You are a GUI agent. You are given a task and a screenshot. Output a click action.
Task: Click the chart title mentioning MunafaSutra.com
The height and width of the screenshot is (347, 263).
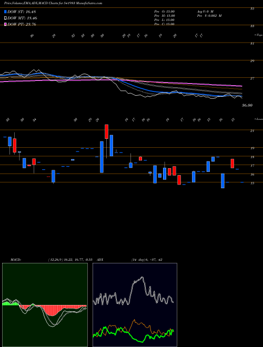coord(53,3)
